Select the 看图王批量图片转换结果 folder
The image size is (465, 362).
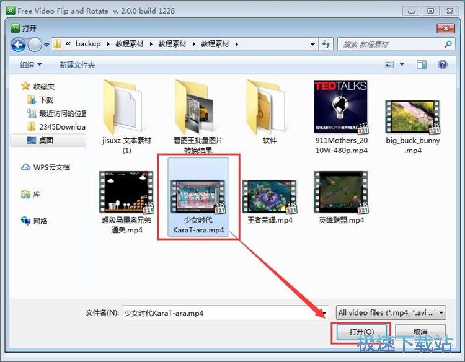(x=198, y=116)
